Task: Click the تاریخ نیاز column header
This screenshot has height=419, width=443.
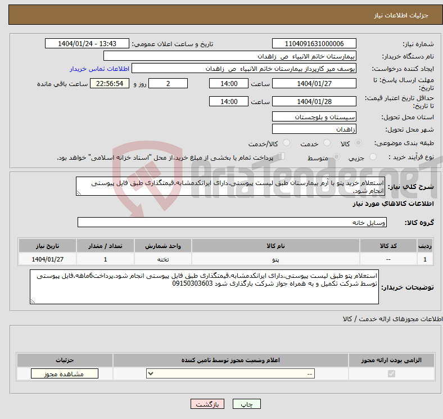Action: click(x=47, y=246)
